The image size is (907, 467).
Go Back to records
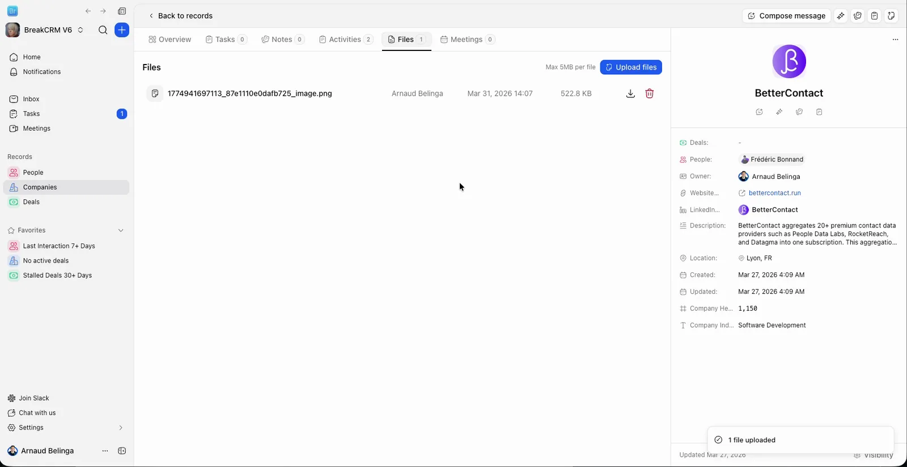click(x=180, y=16)
